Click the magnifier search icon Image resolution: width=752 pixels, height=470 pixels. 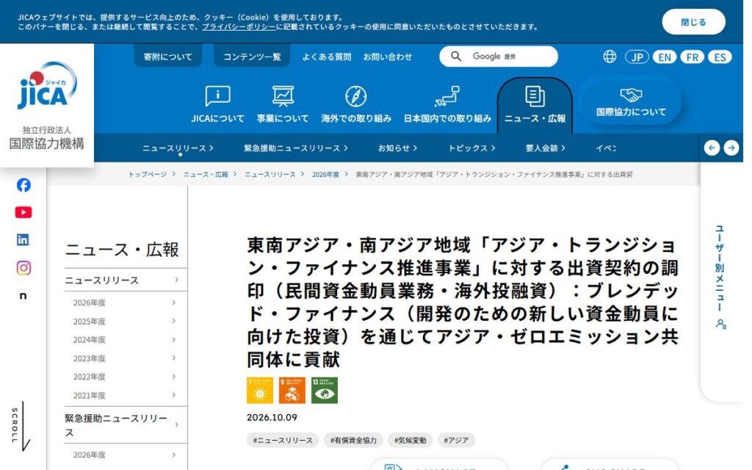(x=456, y=57)
